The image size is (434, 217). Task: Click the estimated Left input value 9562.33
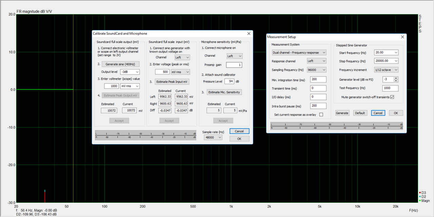(165, 97)
